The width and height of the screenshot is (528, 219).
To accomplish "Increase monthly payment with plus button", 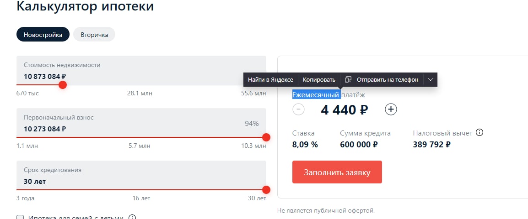I will click(391, 109).
